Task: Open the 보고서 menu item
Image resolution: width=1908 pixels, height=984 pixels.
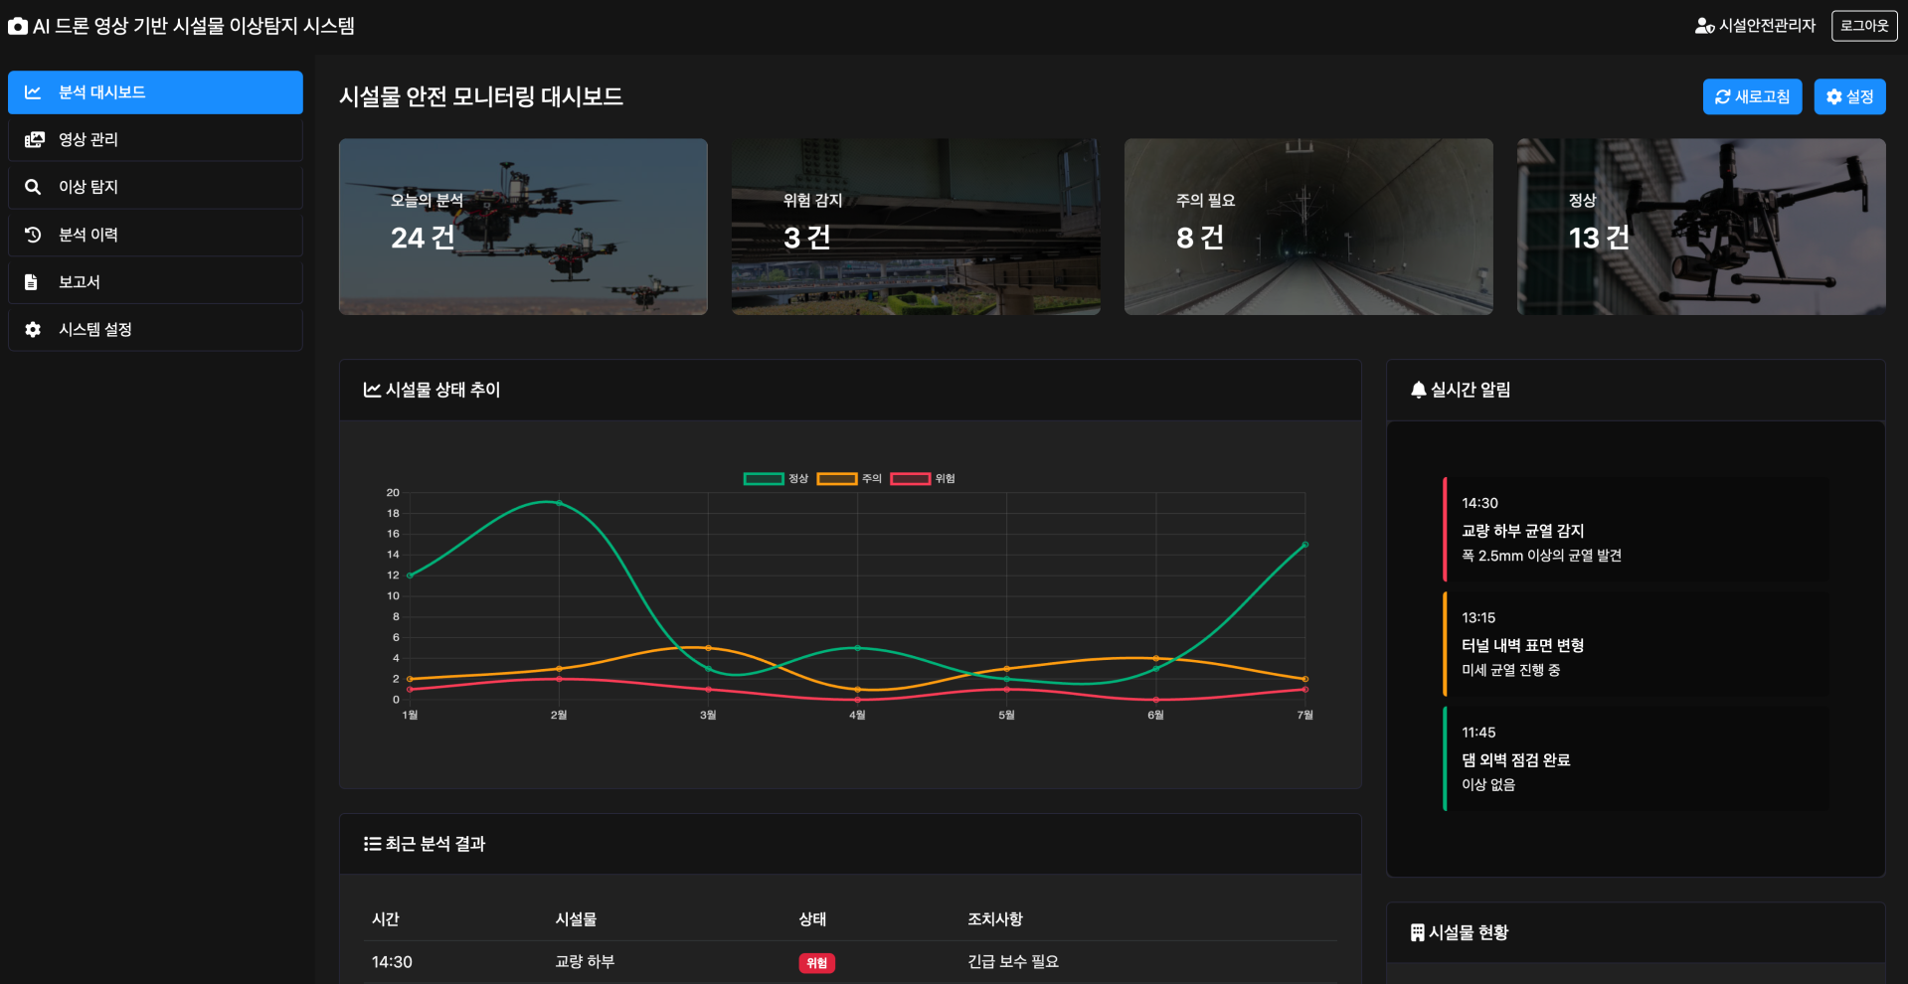Action: click(155, 282)
